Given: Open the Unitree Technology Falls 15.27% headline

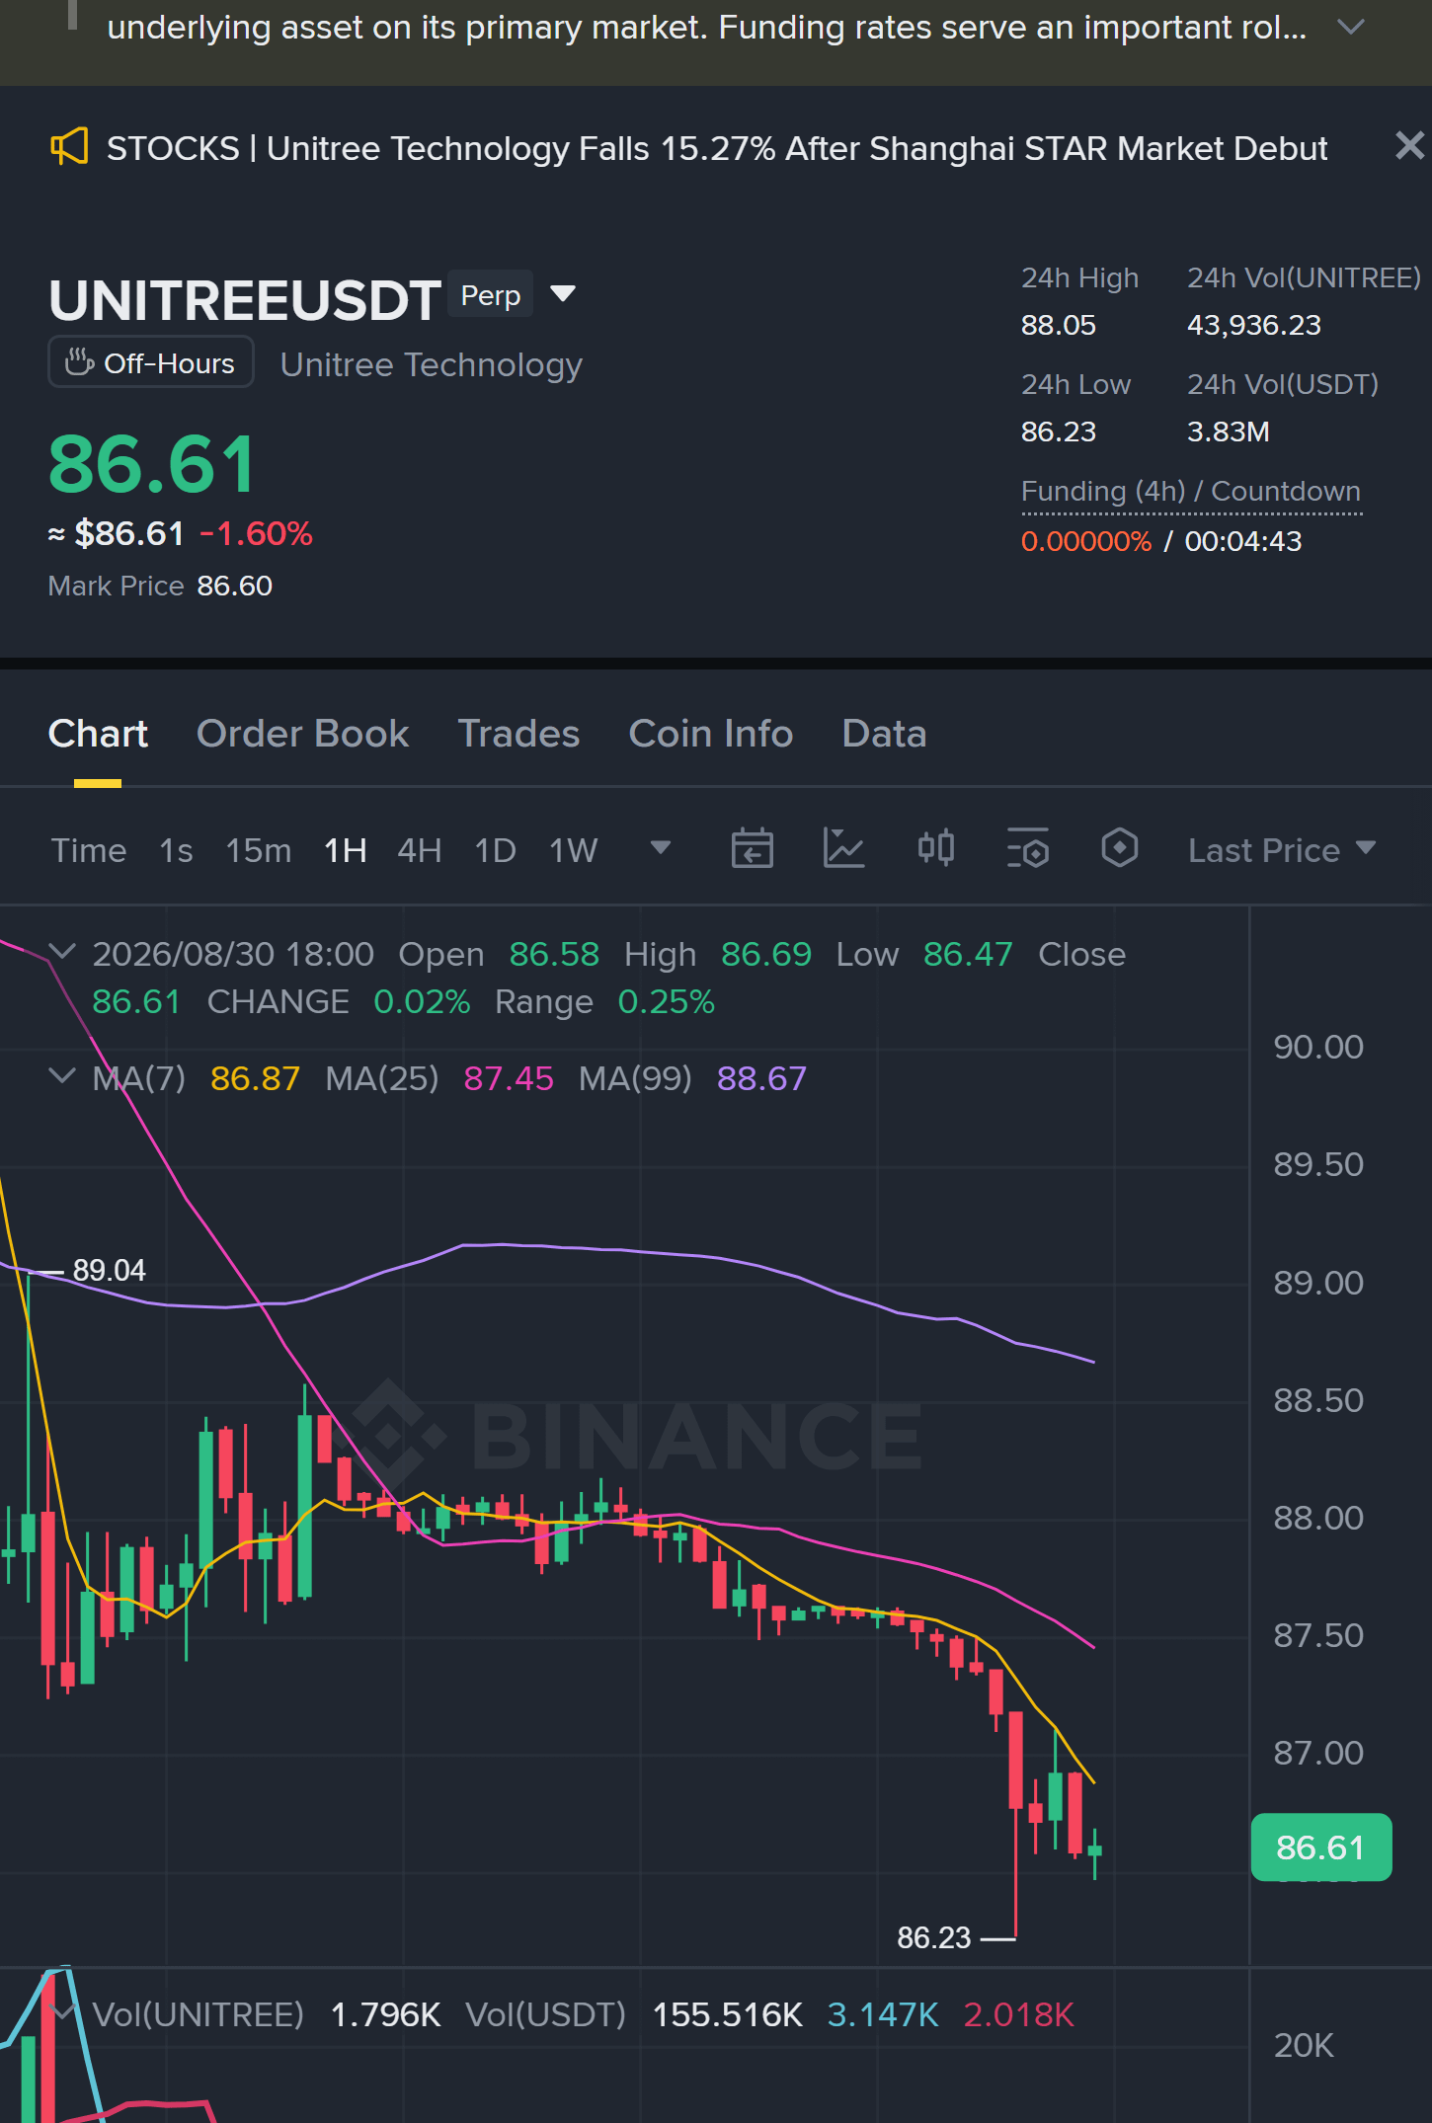Looking at the screenshot, I should click(x=717, y=148).
